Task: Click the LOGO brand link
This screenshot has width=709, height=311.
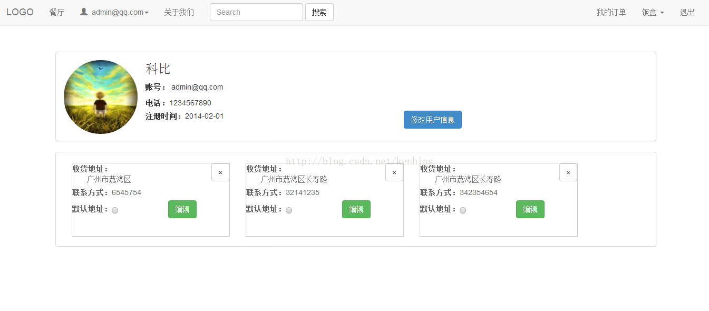Action: point(20,12)
